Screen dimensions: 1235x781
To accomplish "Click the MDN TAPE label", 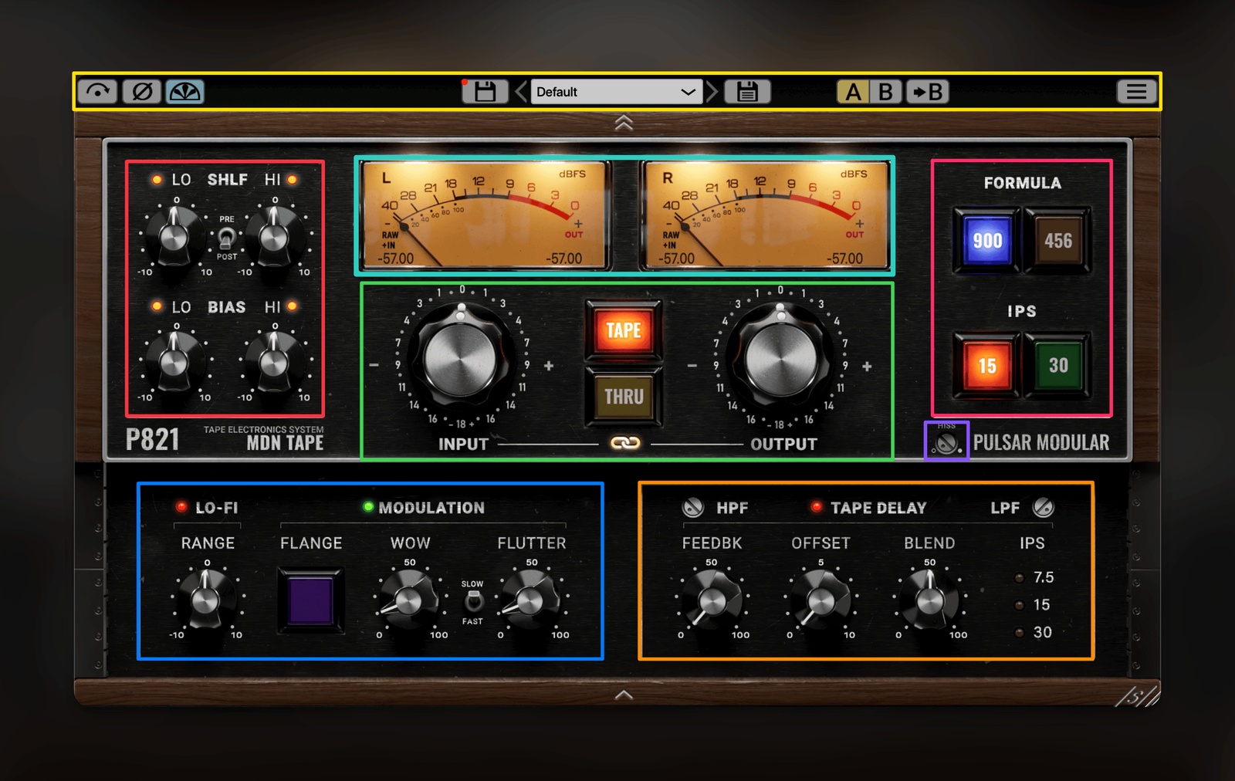I will click(x=285, y=443).
